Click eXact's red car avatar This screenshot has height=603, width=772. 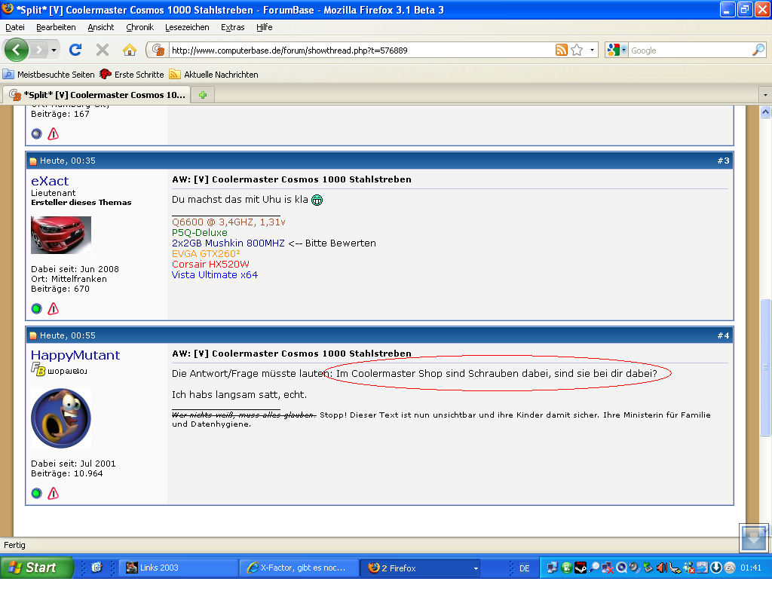[61, 235]
